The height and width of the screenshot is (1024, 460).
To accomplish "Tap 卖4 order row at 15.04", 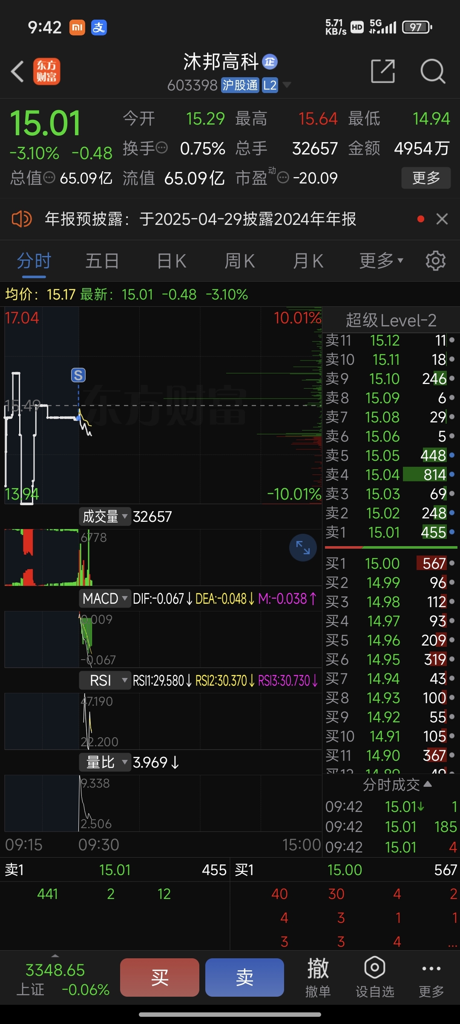I will point(391,474).
